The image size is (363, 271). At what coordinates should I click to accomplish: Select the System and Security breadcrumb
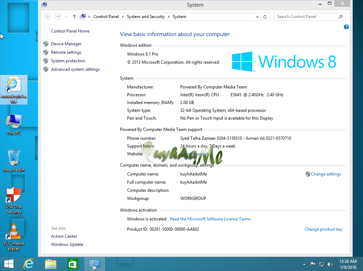(145, 17)
